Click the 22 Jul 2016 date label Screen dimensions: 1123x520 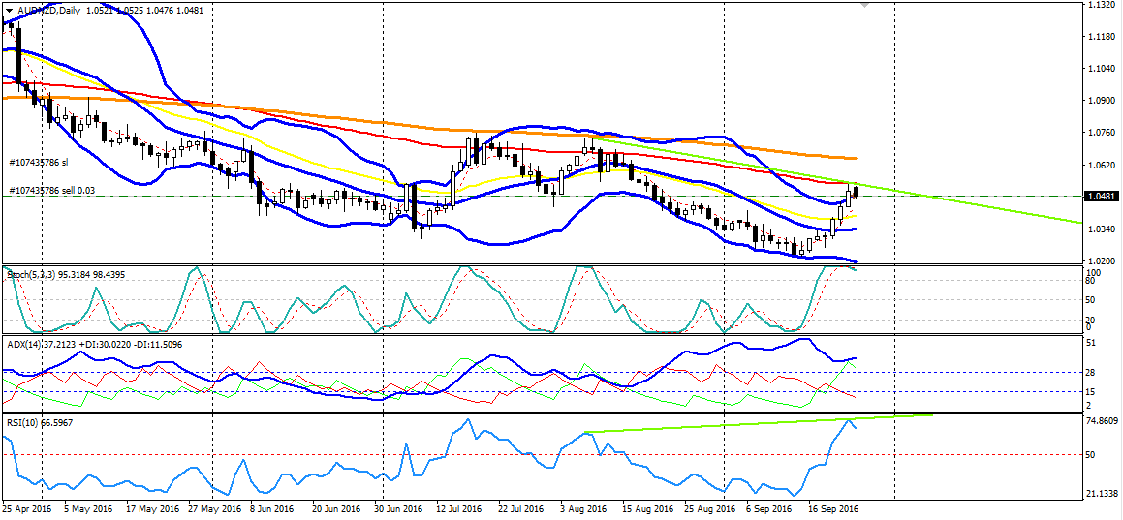[x=520, y=509]
